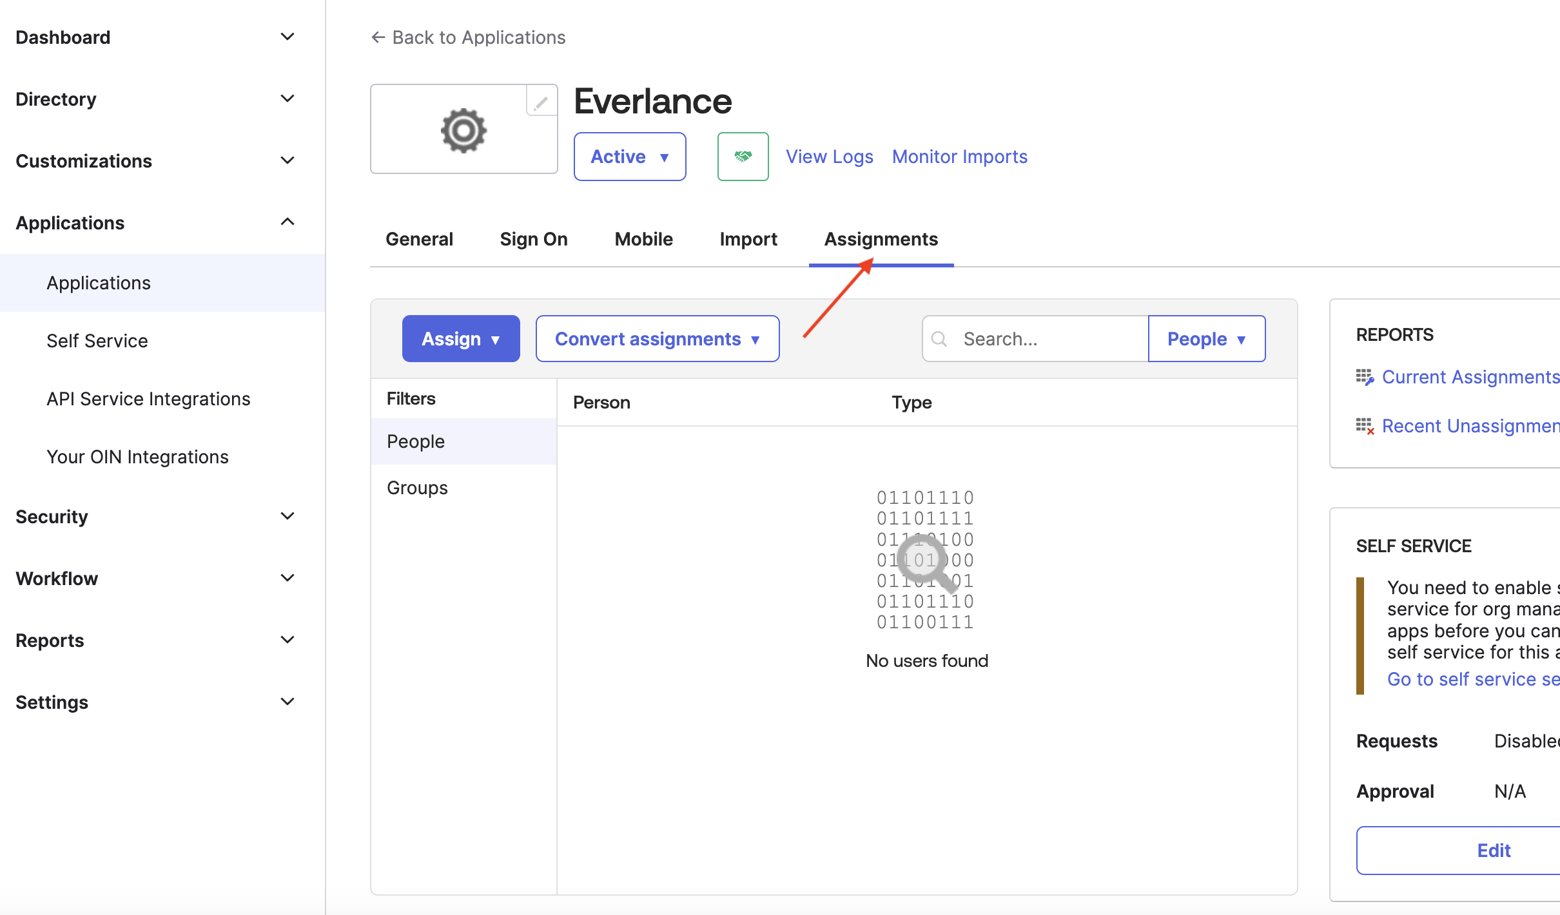Collapse the Applications sidebar section

point(288,222)
